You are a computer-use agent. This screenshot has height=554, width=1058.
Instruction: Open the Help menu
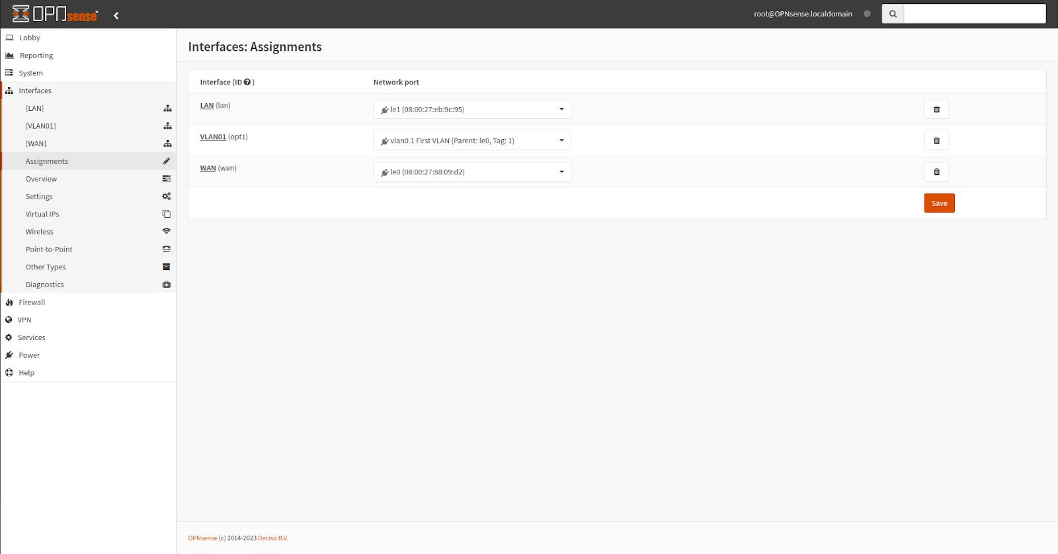[x=88, y=372]
